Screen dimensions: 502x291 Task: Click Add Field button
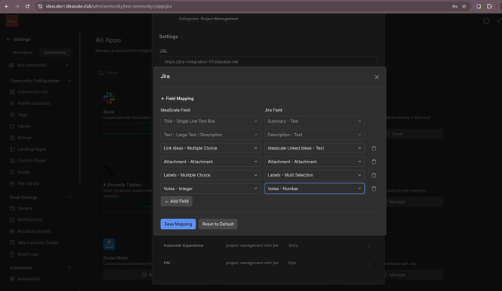tap(176, 201)
